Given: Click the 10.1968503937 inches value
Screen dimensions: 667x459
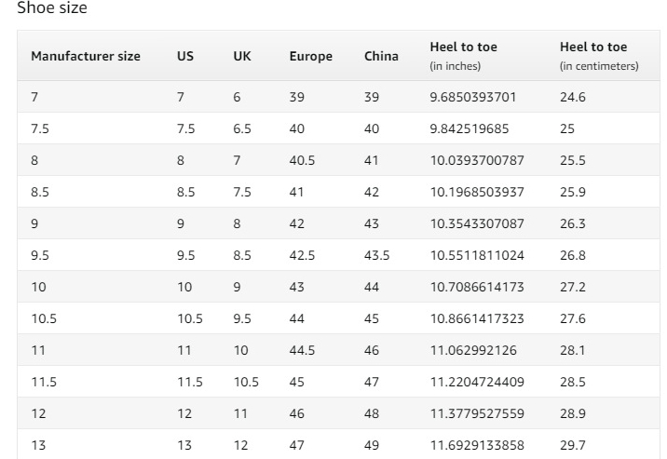Looking at the screenshot, I should (x=477, y=192).
